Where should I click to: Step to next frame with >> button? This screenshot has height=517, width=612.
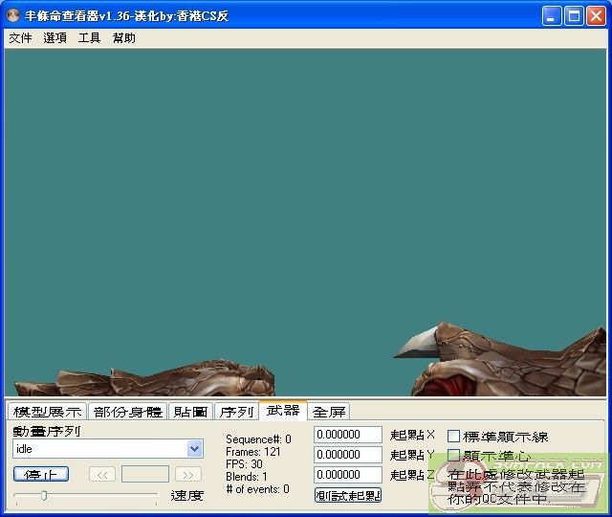(x=188, y=475)
